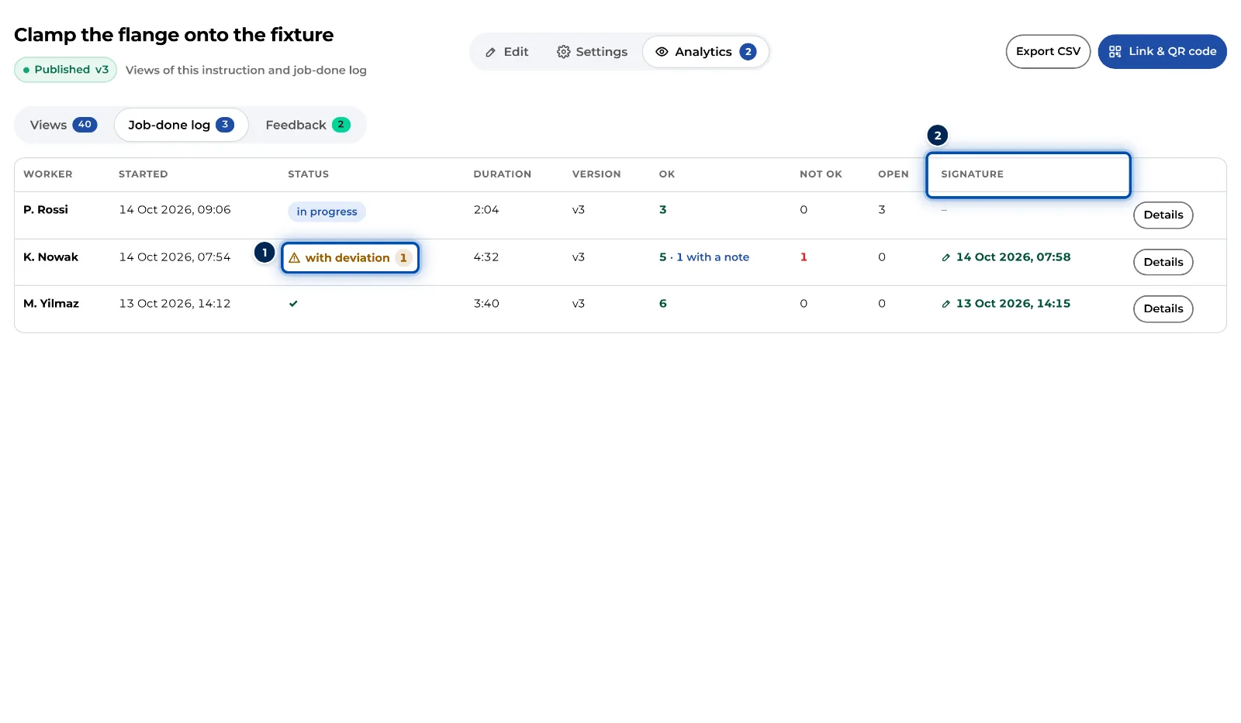This screenshot has width=1241, height=723.
Task: Click the Worker column header
Action: pyautogui.click(x=48, y=174)
